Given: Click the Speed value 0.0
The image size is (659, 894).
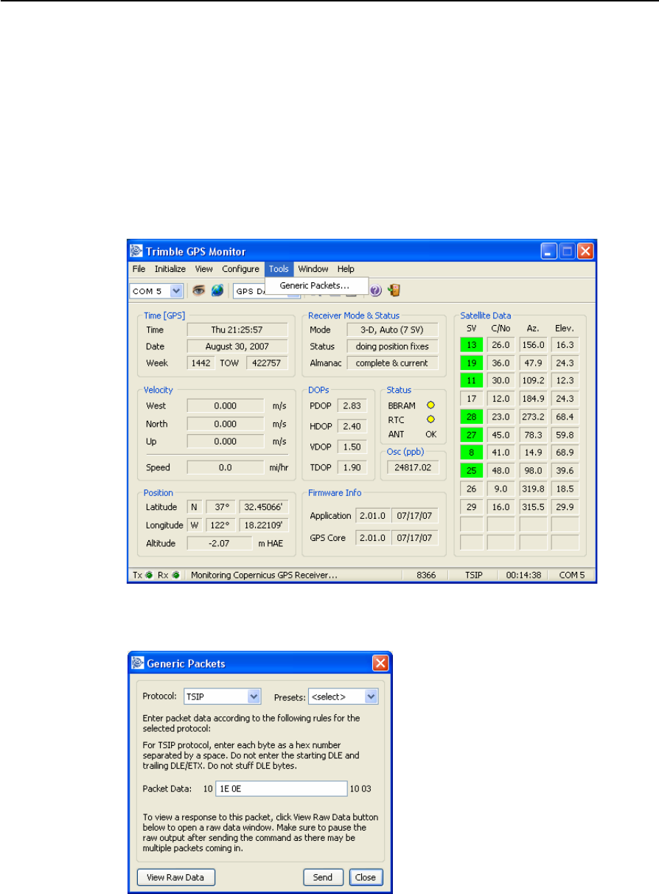Looking at the screenshot, I should (x=226, y=467).
